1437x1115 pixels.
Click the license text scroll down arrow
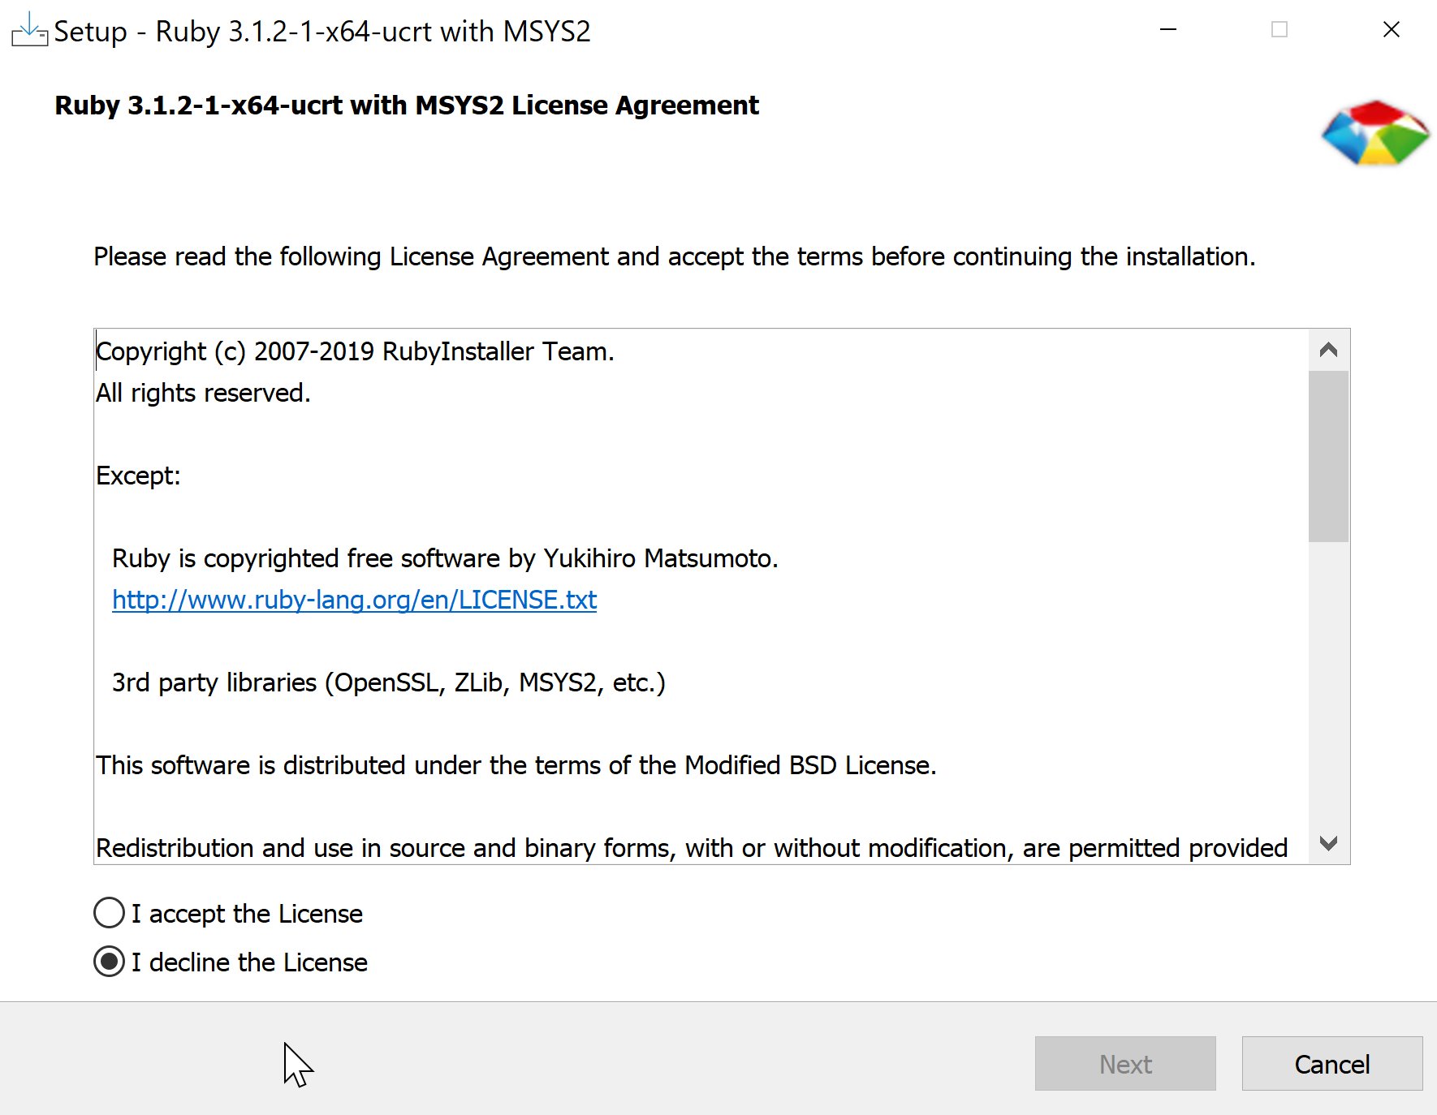[x=1329, y=843]
